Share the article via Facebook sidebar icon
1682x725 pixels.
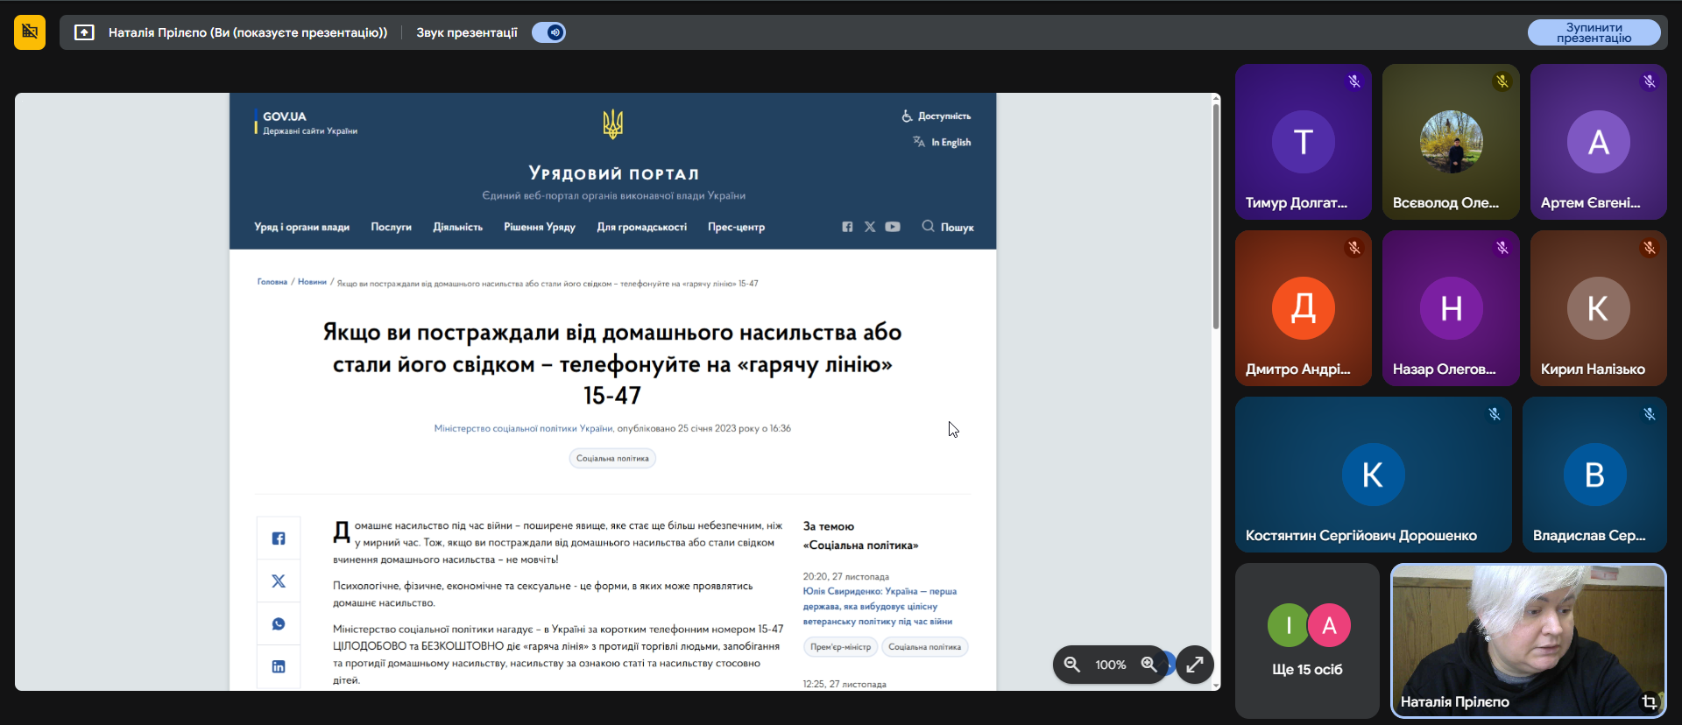[279, 538]
